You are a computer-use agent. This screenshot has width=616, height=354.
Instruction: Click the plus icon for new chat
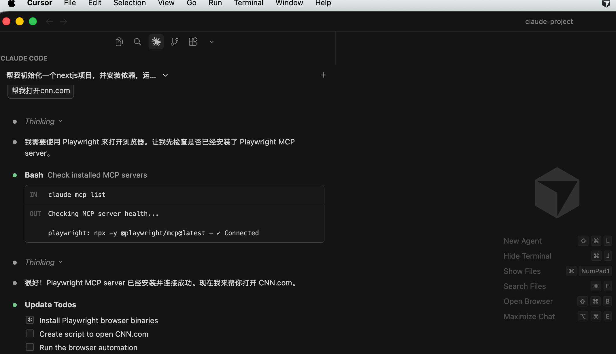(x=323, y=75)
